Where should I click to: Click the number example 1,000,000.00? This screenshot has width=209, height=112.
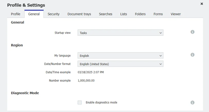[x=86, y=81]
